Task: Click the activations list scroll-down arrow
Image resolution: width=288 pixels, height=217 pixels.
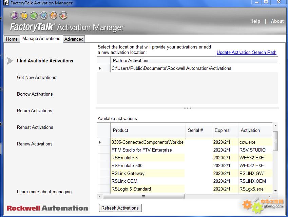Action: click(275, 191)
